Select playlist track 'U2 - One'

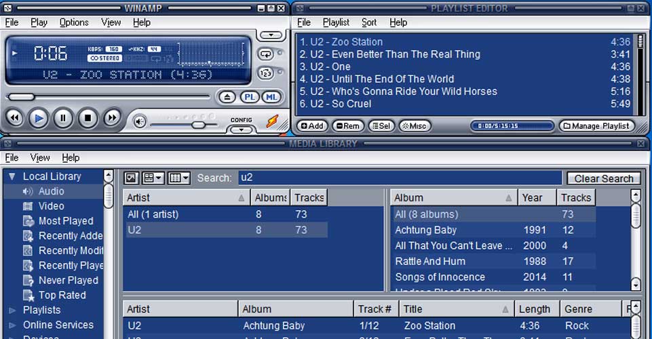point(465,67)
